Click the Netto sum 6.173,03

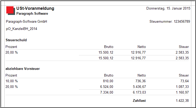139,92
